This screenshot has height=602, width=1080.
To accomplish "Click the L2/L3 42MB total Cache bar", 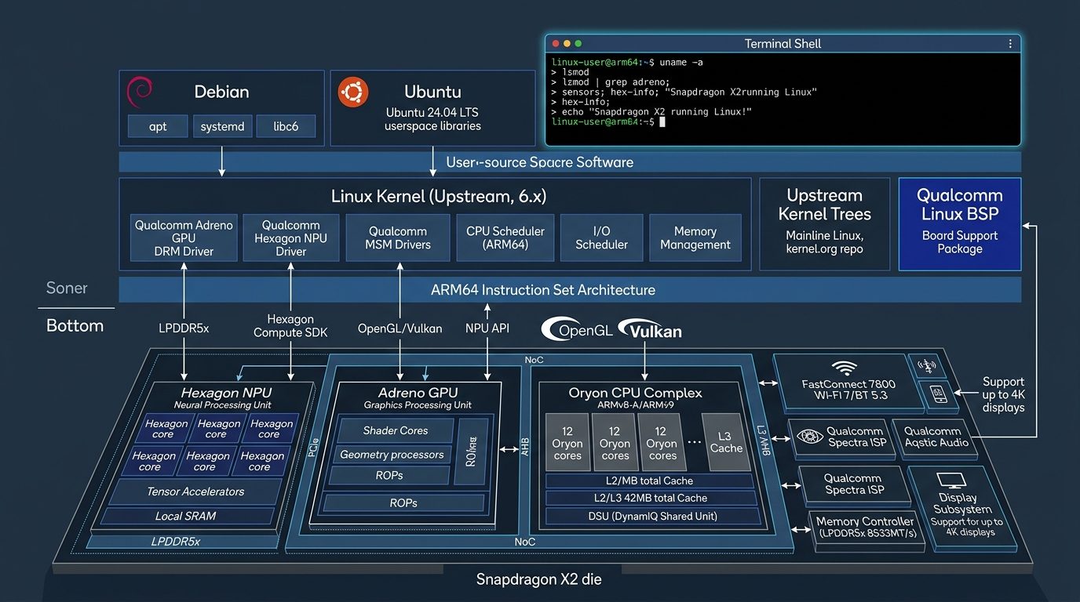I will click(x=651, y=498).
